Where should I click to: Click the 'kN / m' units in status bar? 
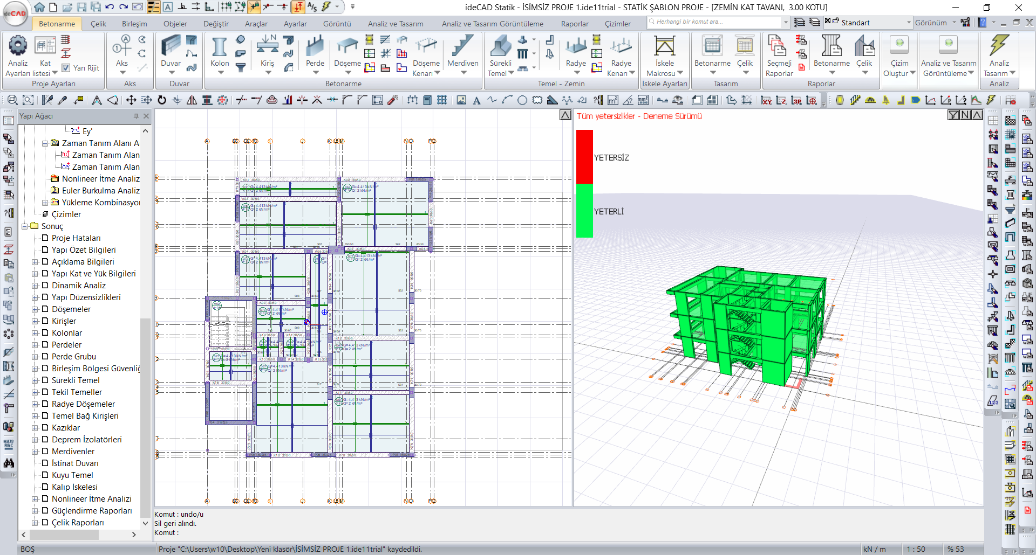[874, 549]
